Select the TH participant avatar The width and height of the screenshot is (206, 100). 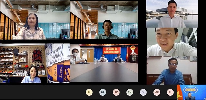tap(130, 92)
